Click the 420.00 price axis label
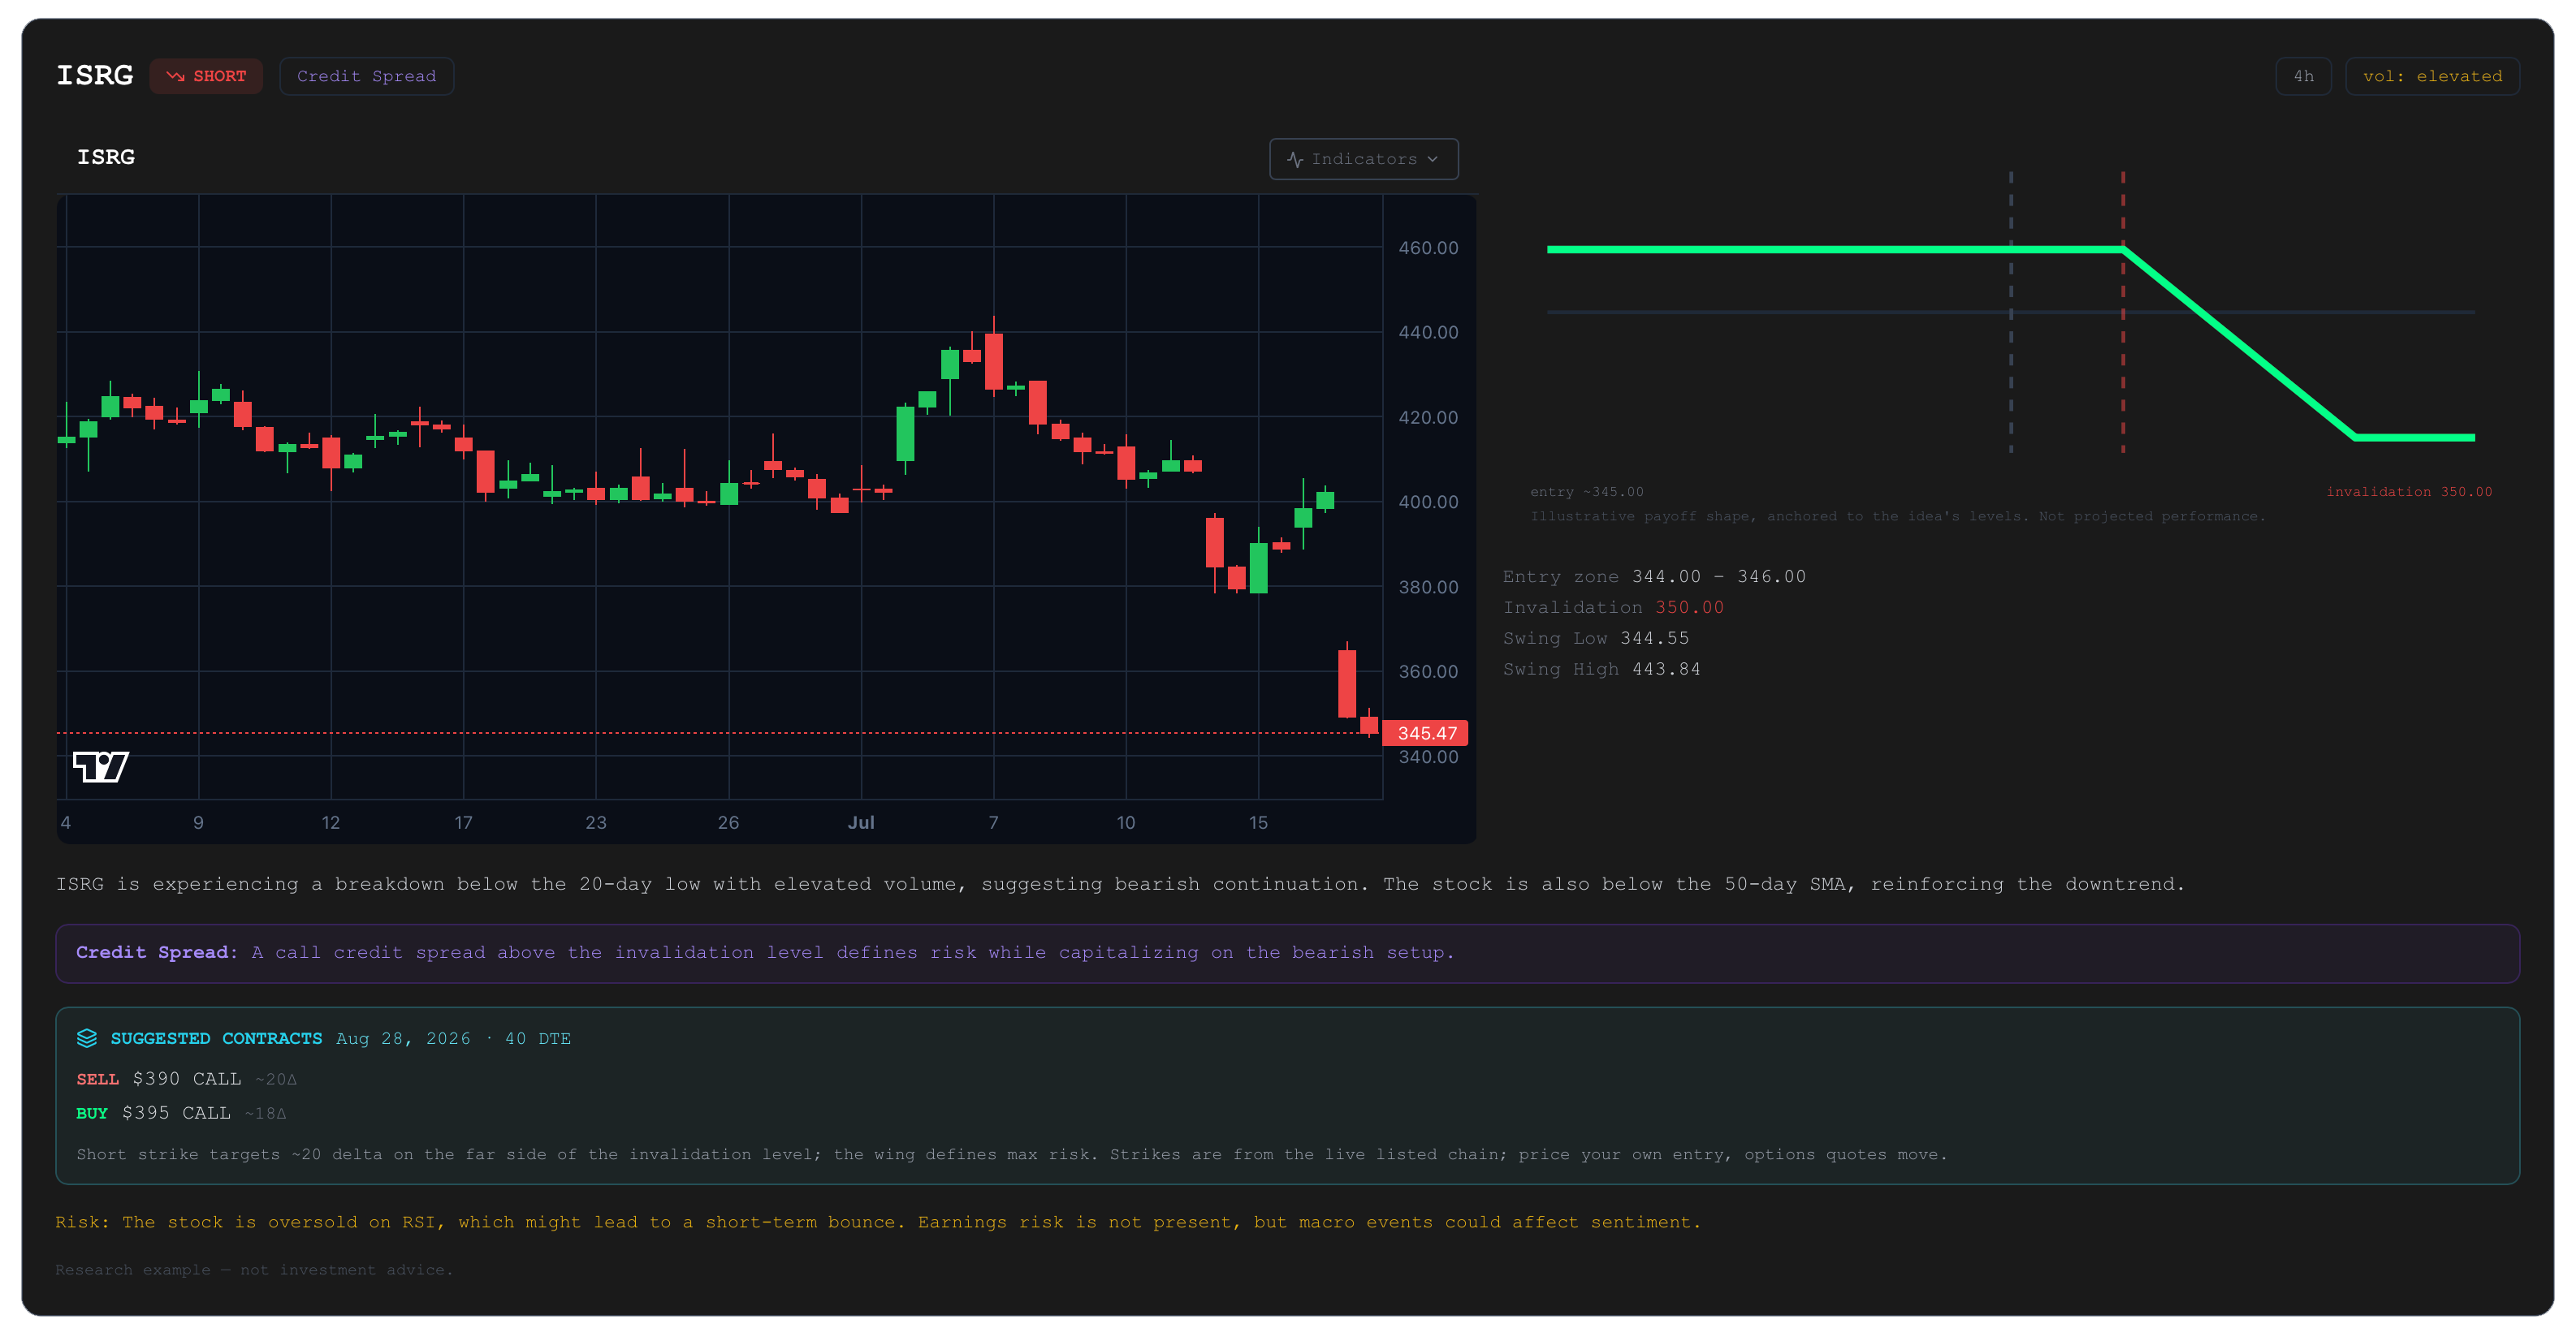This screenshot has height=1328, width=2576. pyautogui.click(x=1427, y=416)
